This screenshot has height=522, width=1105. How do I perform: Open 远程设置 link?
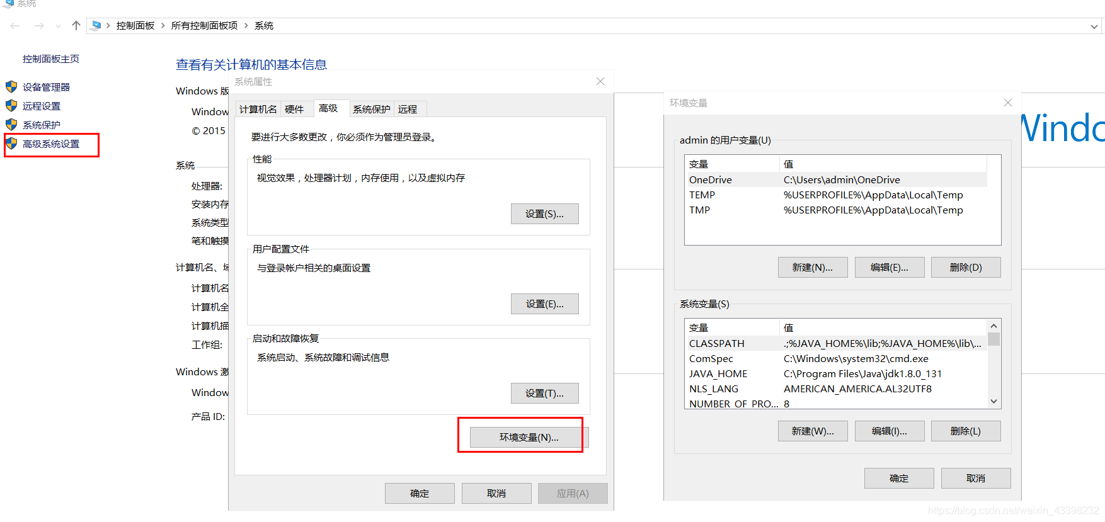(42, 106)
